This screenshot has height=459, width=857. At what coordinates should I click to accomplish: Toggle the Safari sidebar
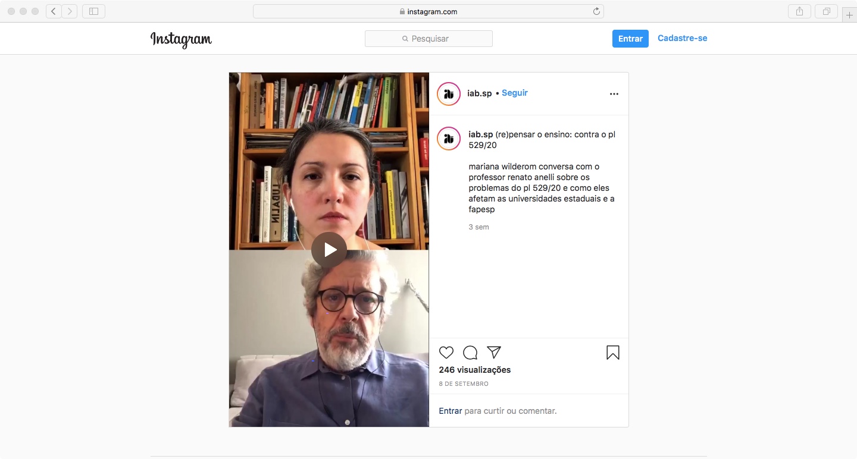93,11
